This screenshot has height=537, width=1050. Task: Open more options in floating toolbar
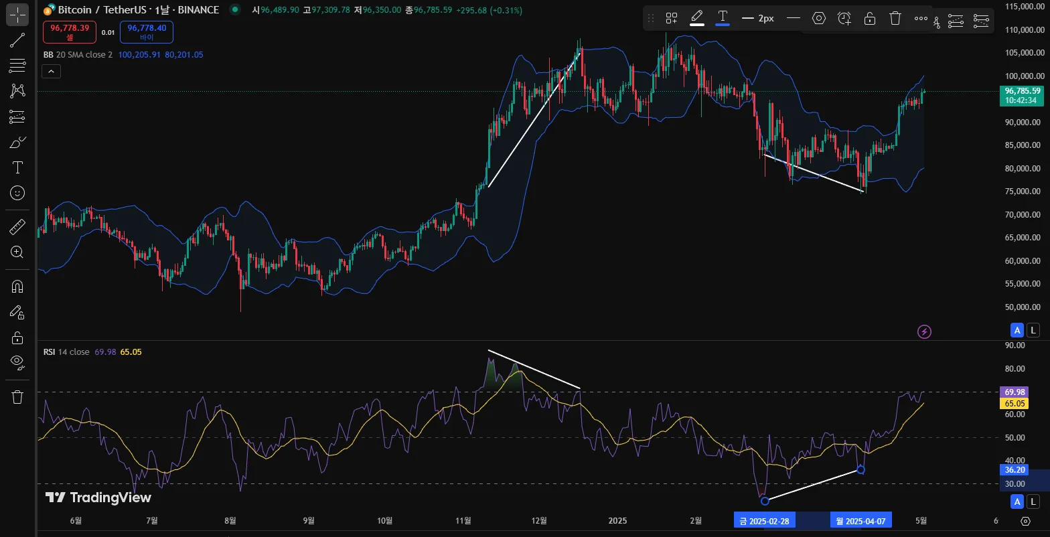point(921,18)
